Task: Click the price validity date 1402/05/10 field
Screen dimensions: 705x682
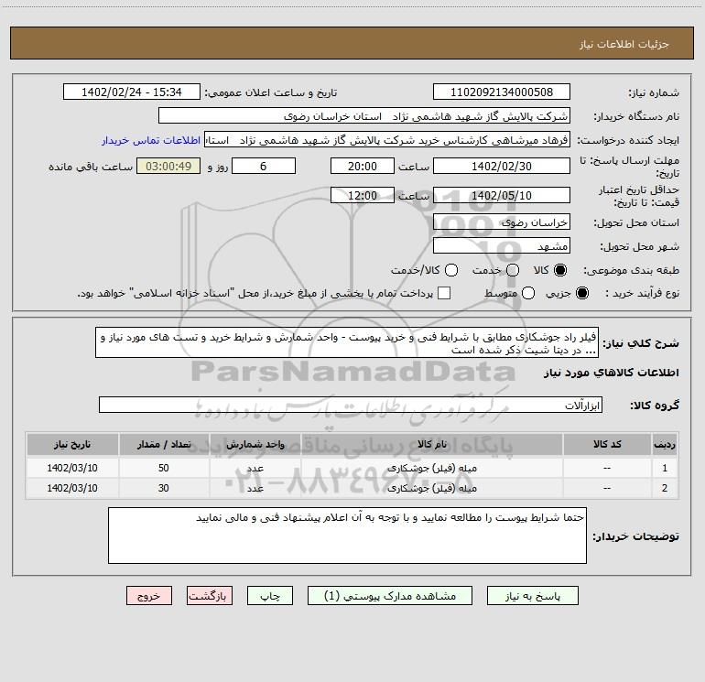Action: (x=500, y=196)
